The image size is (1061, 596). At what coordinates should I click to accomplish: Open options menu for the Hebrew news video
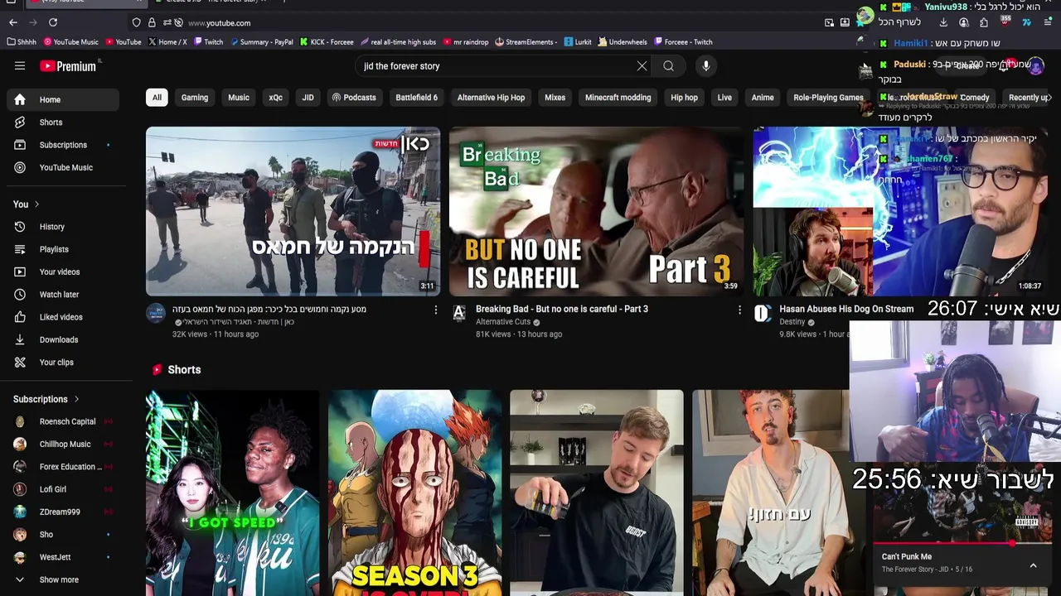(436, 310)
